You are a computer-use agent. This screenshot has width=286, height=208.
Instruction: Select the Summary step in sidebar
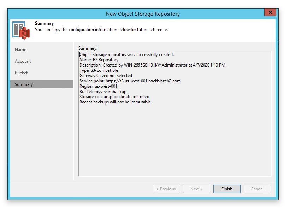(x=42, y=84)
